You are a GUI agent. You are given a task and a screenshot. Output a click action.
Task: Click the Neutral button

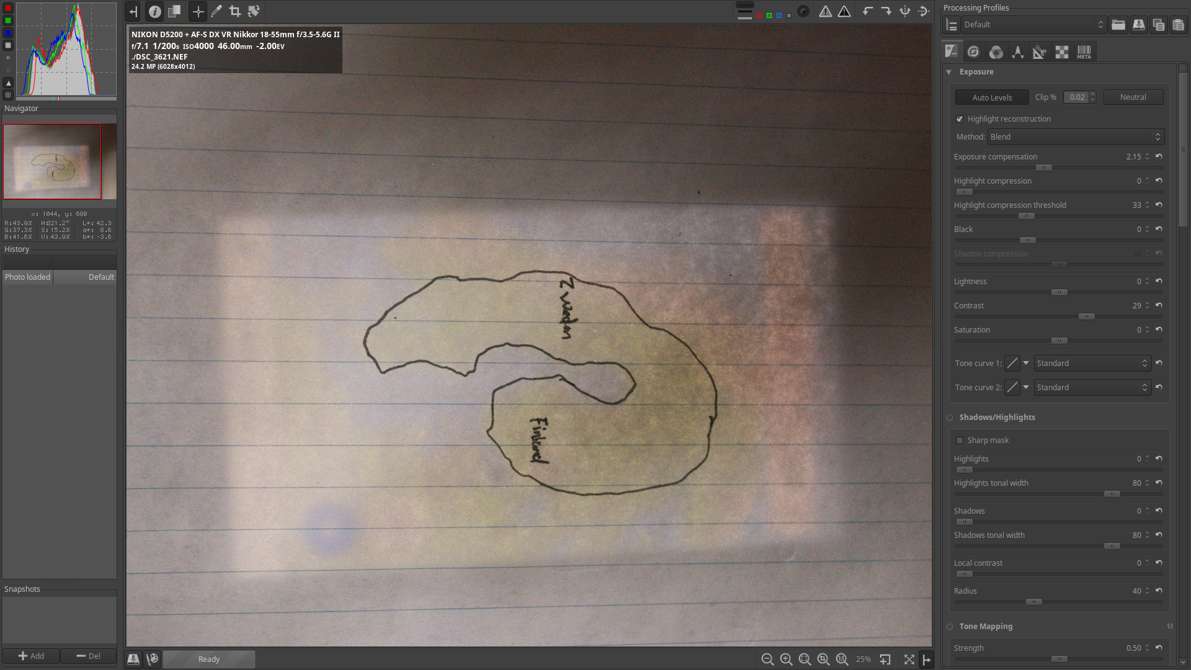tap(1133, 97)
